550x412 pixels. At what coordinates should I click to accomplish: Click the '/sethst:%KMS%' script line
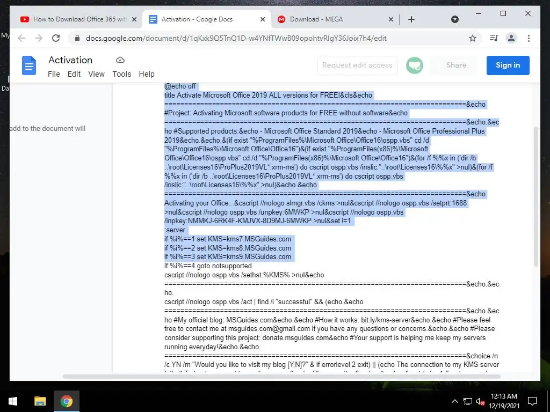244,275
